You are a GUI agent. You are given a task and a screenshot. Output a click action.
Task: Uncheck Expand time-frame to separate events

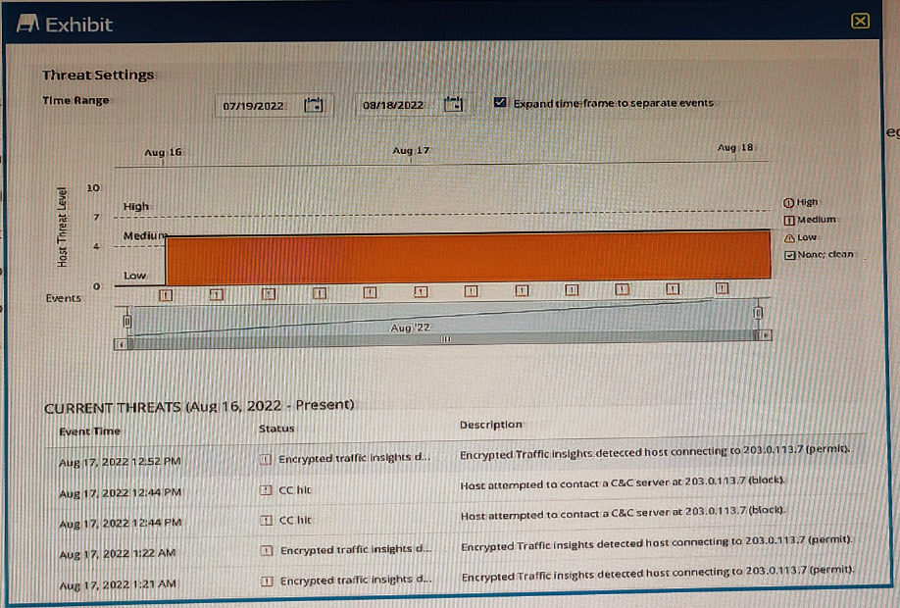point(501,102)
